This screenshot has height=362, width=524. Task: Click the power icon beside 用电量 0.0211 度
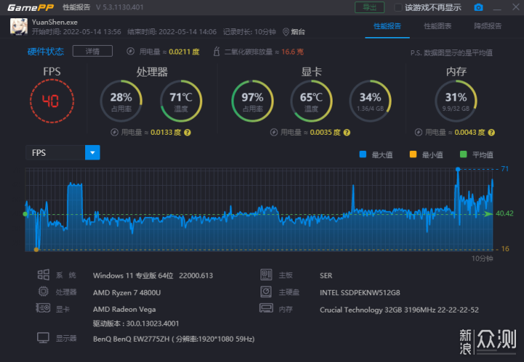point(131,52)
